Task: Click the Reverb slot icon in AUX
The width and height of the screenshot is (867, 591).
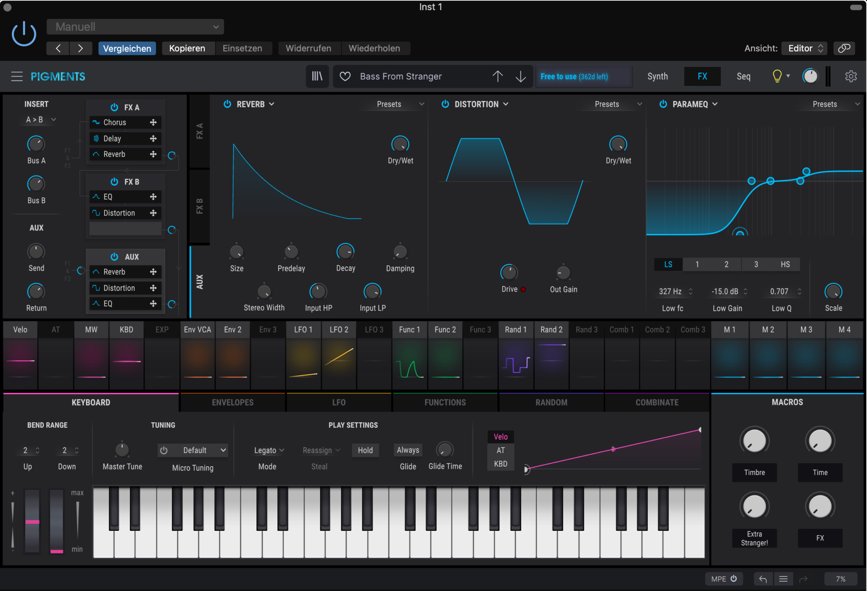Action: tap(96, 272)
